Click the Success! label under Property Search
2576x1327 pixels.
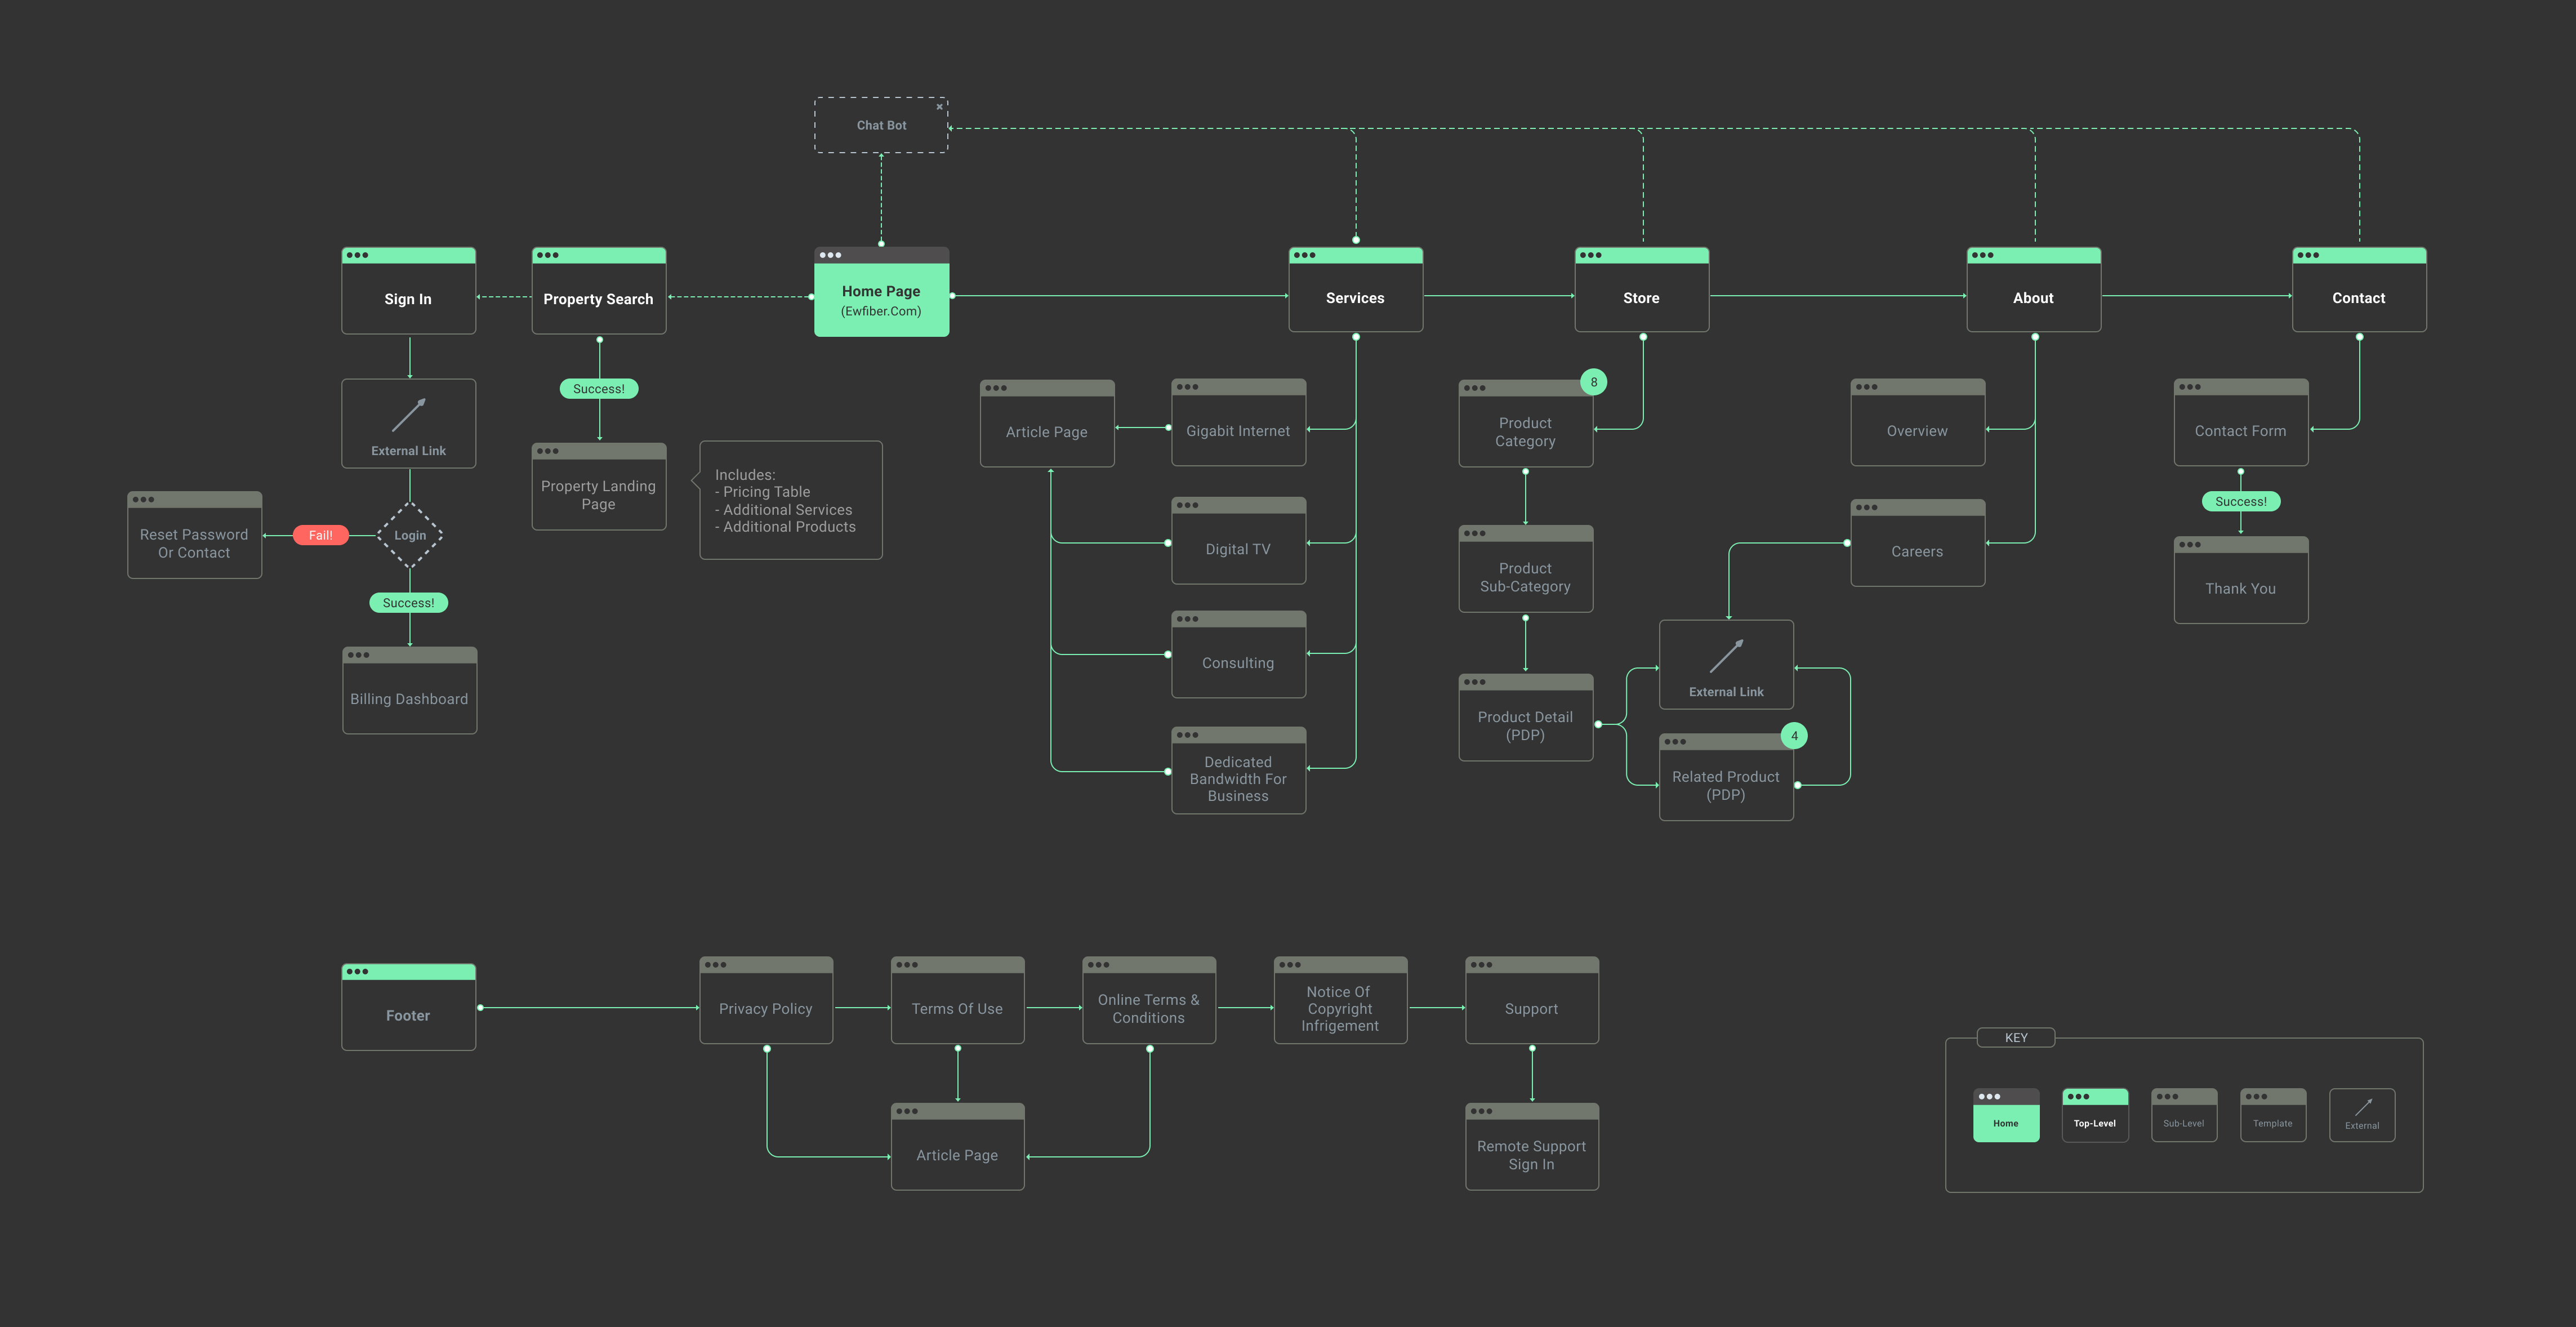pos(599,389)
